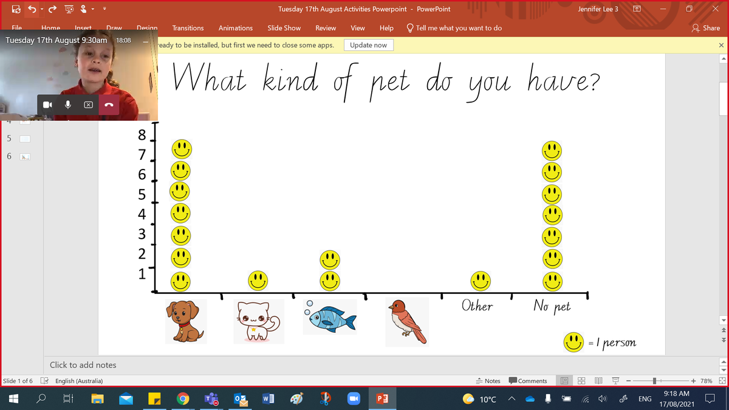Switch to Reading view
Viewport: 729px width, 410px height.
pyautogui.click(x=598, y=381)
